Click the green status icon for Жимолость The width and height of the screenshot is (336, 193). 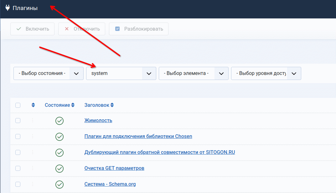point(59,121)
